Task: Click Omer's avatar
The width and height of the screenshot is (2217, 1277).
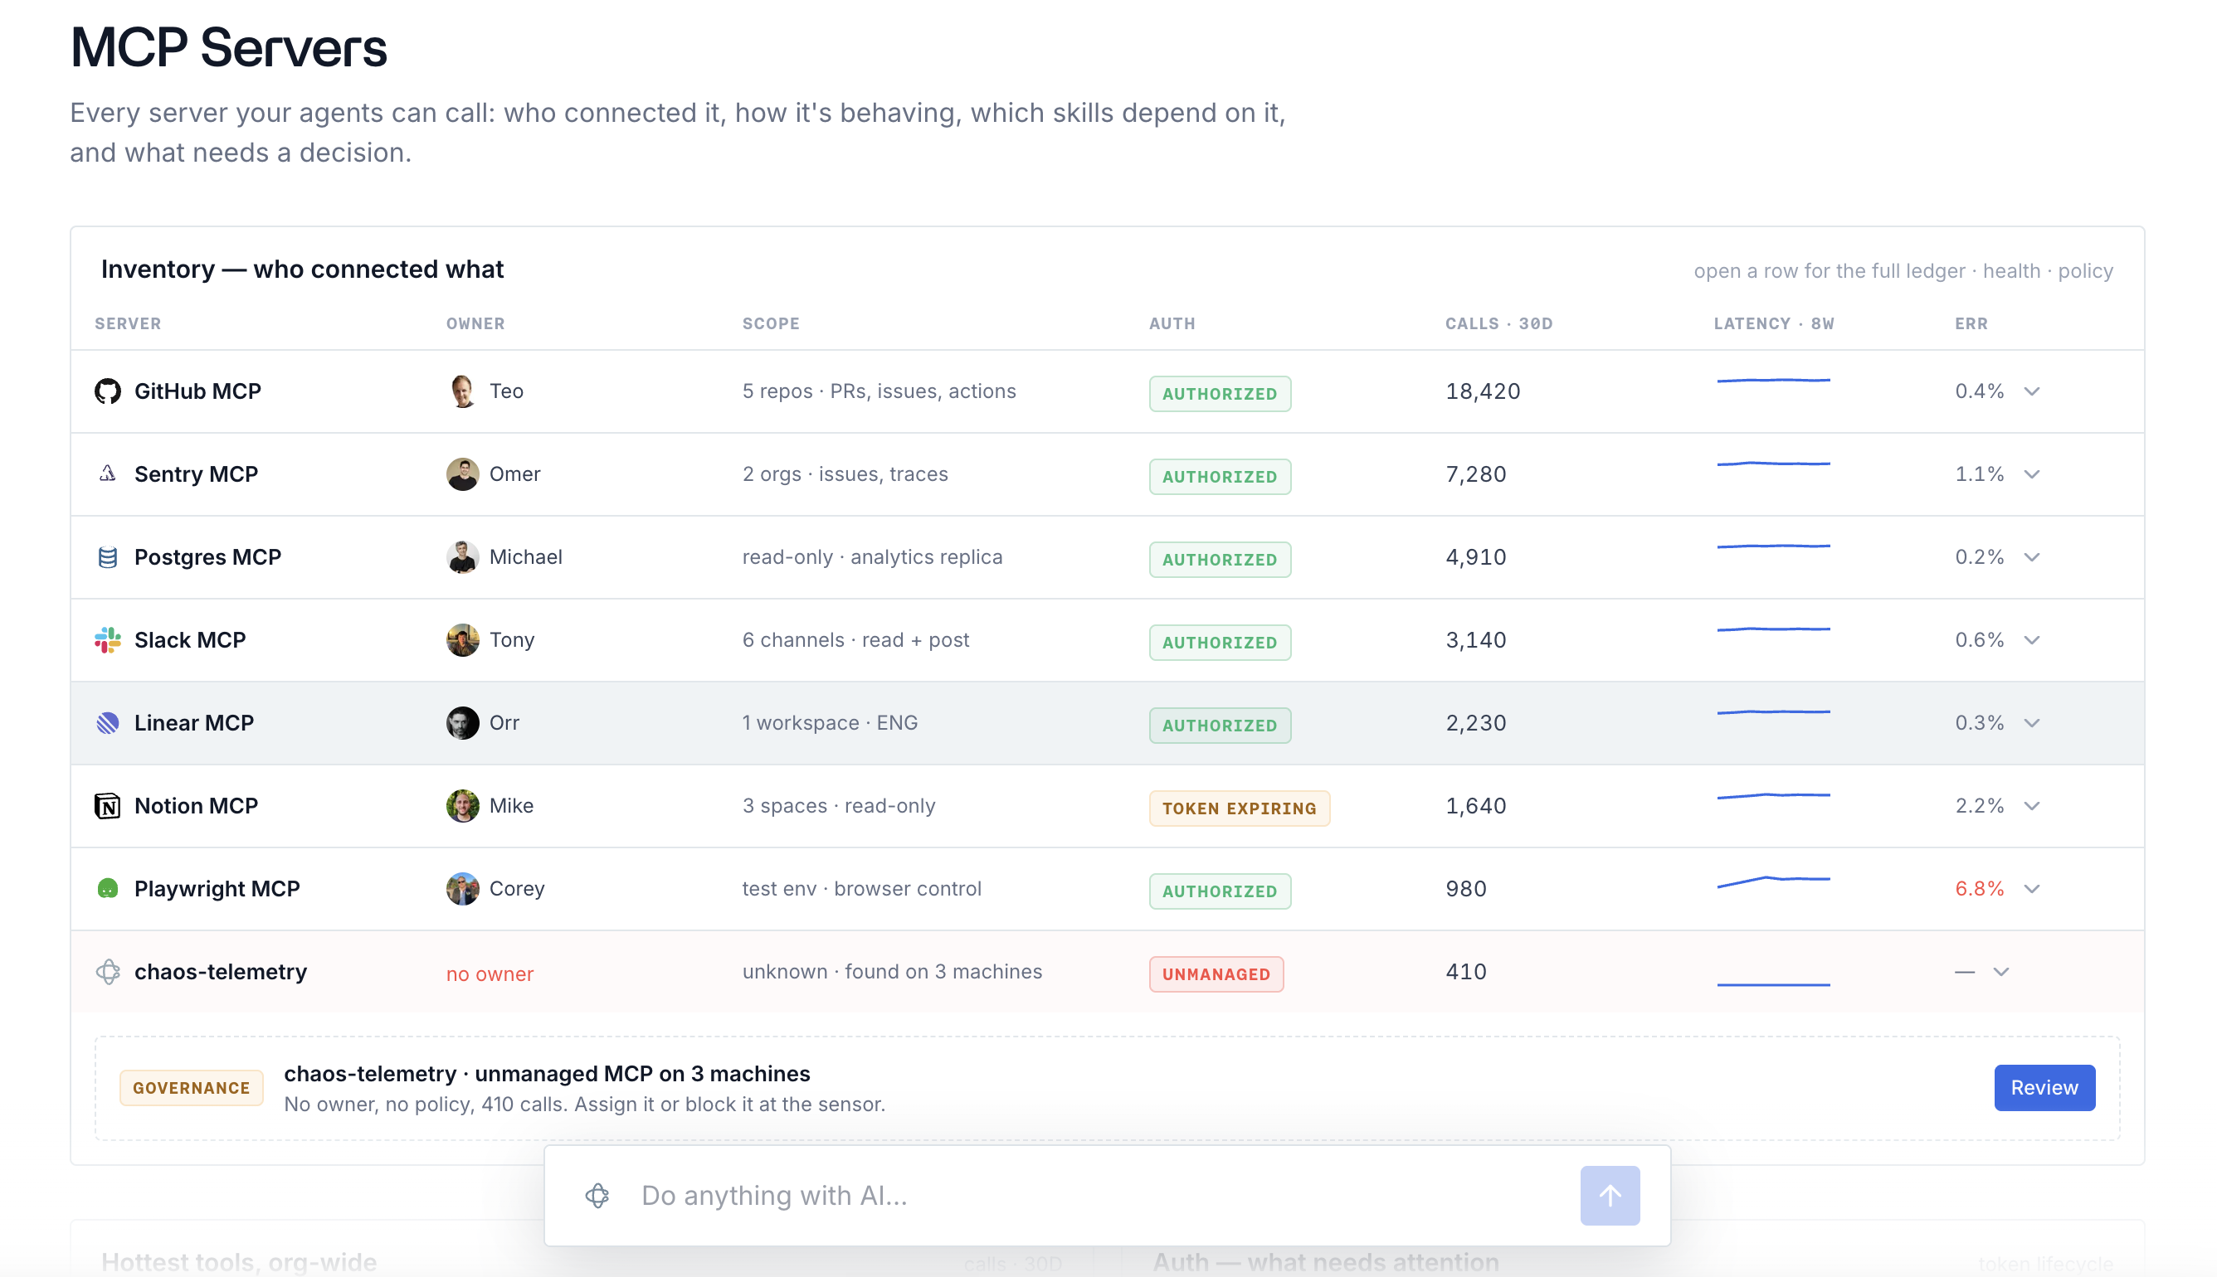Action: click(x=462, y=473)
